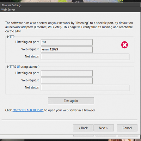Click the HTTPS Listening on port field

point(67,73)
